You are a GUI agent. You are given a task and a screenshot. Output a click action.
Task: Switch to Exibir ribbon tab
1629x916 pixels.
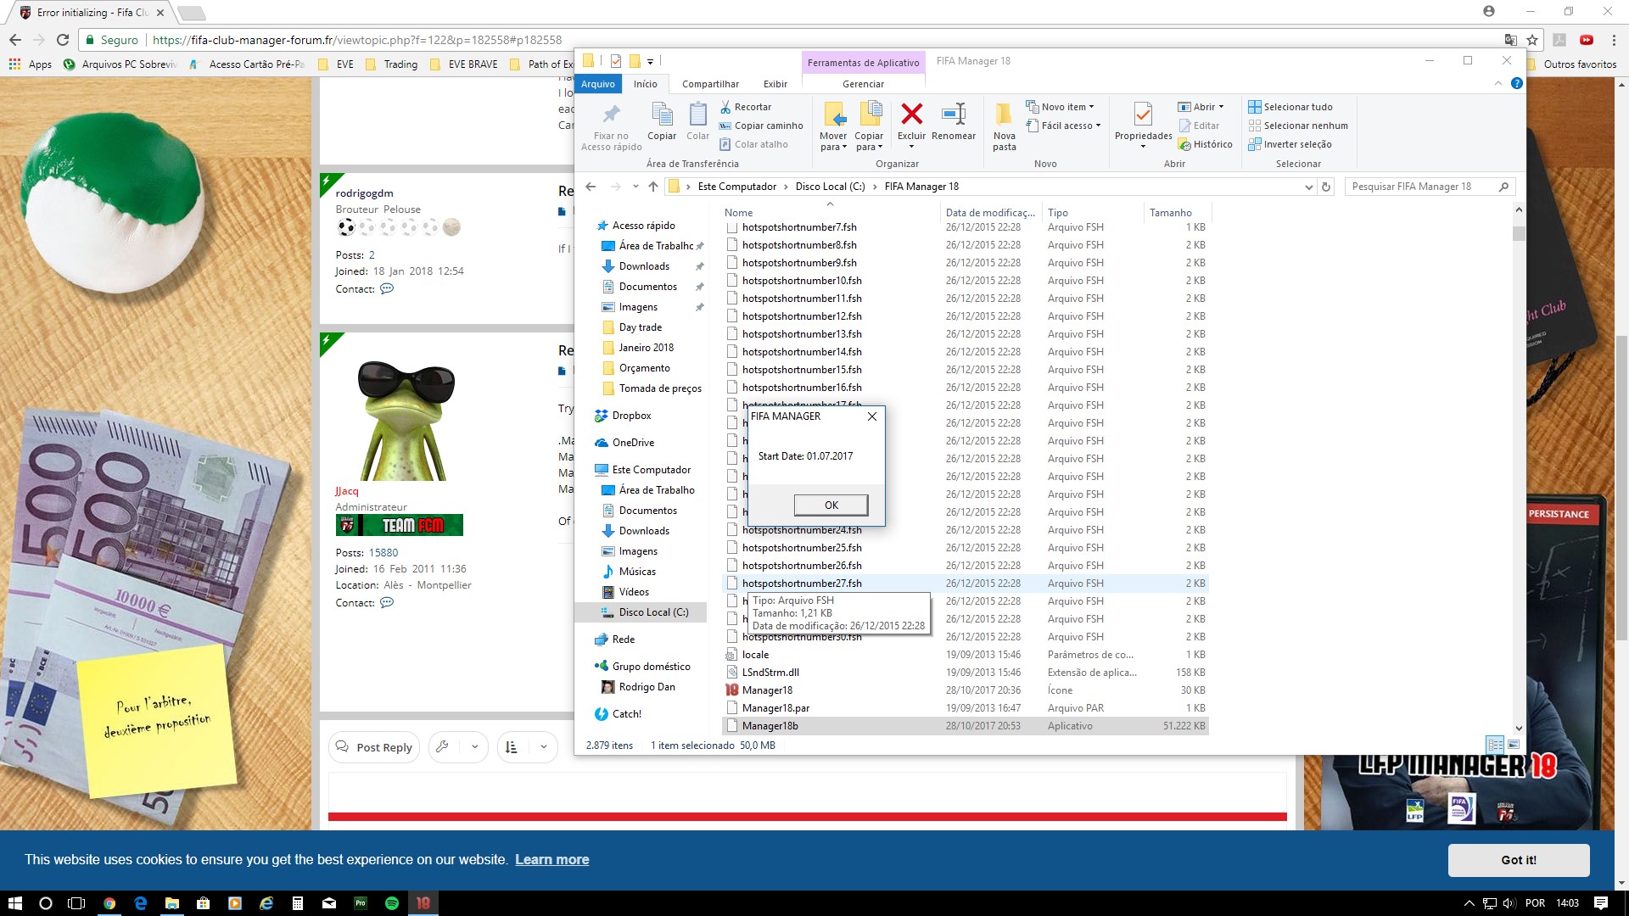[775, 84]
